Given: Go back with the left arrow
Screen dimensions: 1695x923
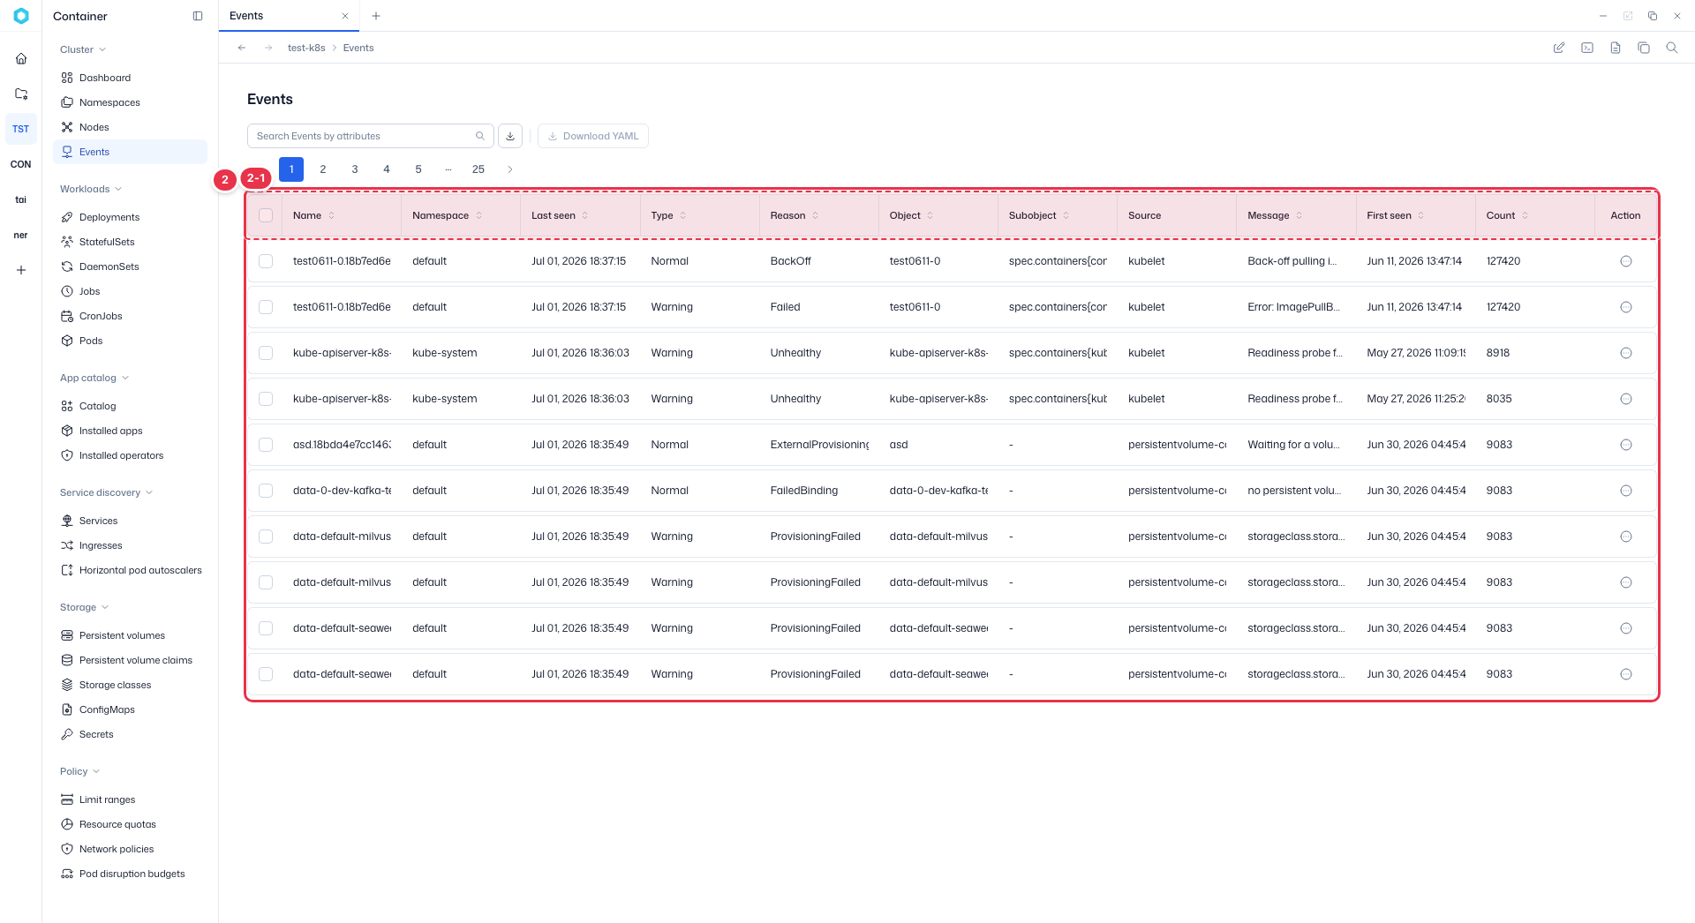Looking at the screenshot, I should point(242,48).
